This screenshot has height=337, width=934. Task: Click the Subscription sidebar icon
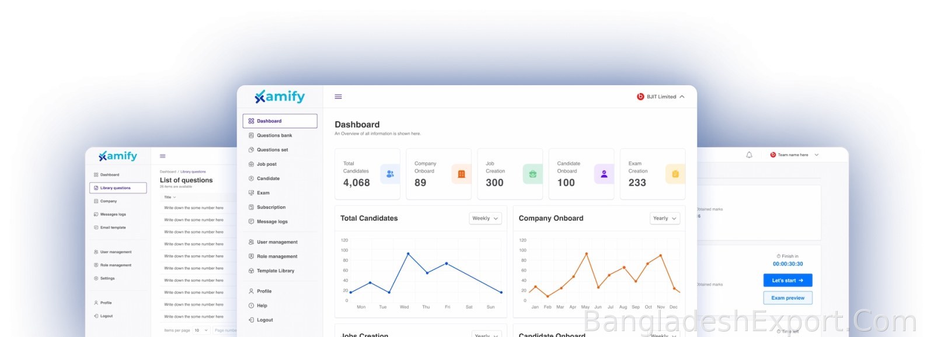click(x=251, y=207)
